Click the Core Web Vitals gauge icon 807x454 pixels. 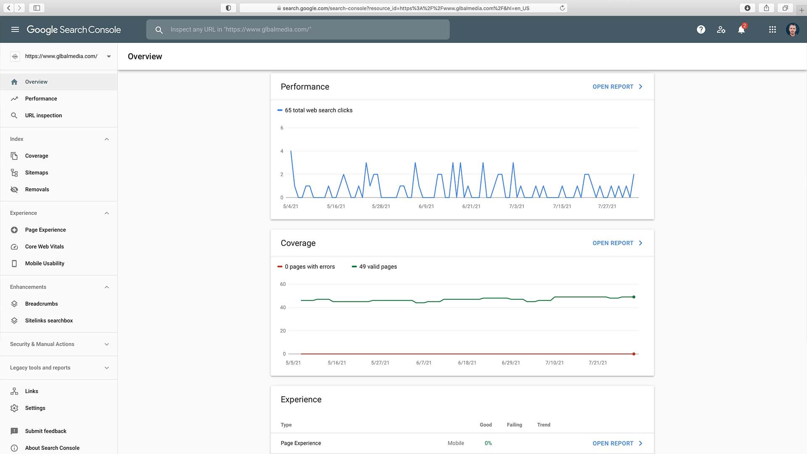(x=14, y=247)
